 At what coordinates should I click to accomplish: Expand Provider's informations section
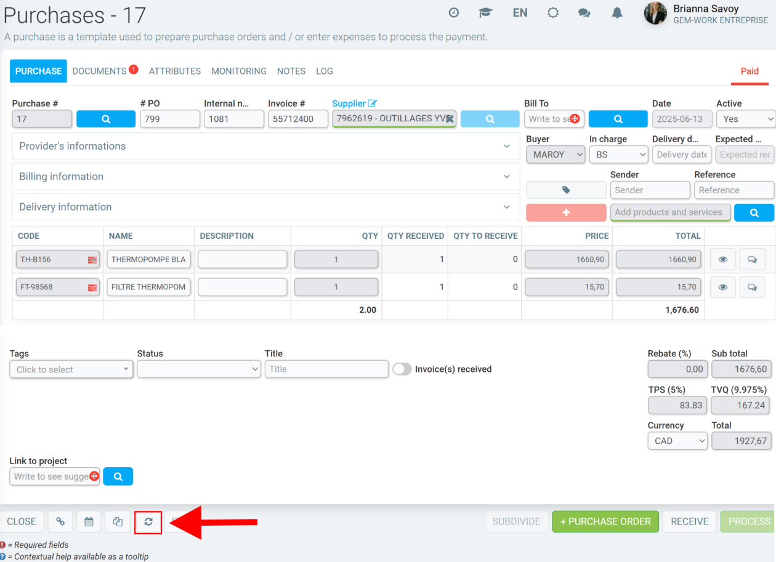coord(266,146)
